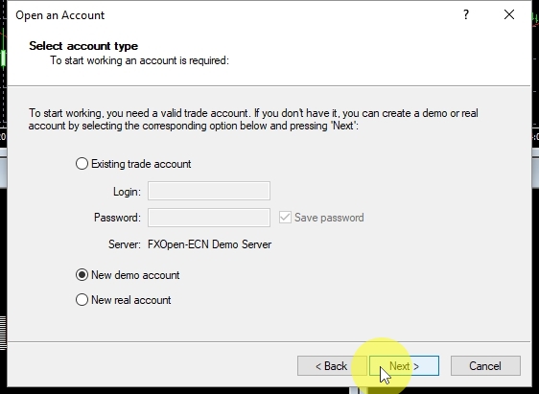Click 'To start working an account is required:' text

click(140, 60)
